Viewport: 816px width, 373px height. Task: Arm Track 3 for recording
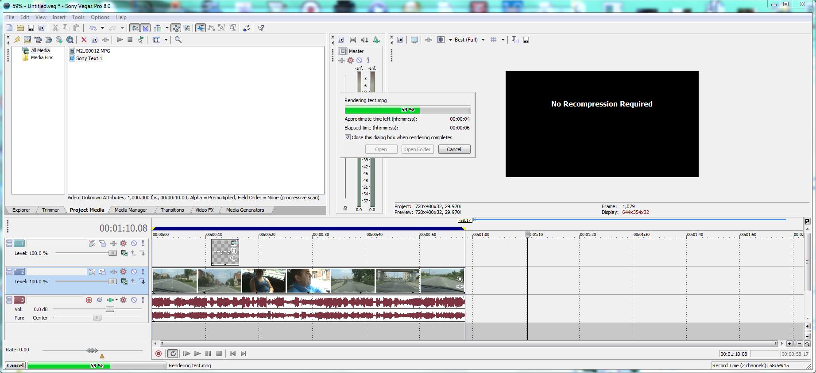coord(89,300)
